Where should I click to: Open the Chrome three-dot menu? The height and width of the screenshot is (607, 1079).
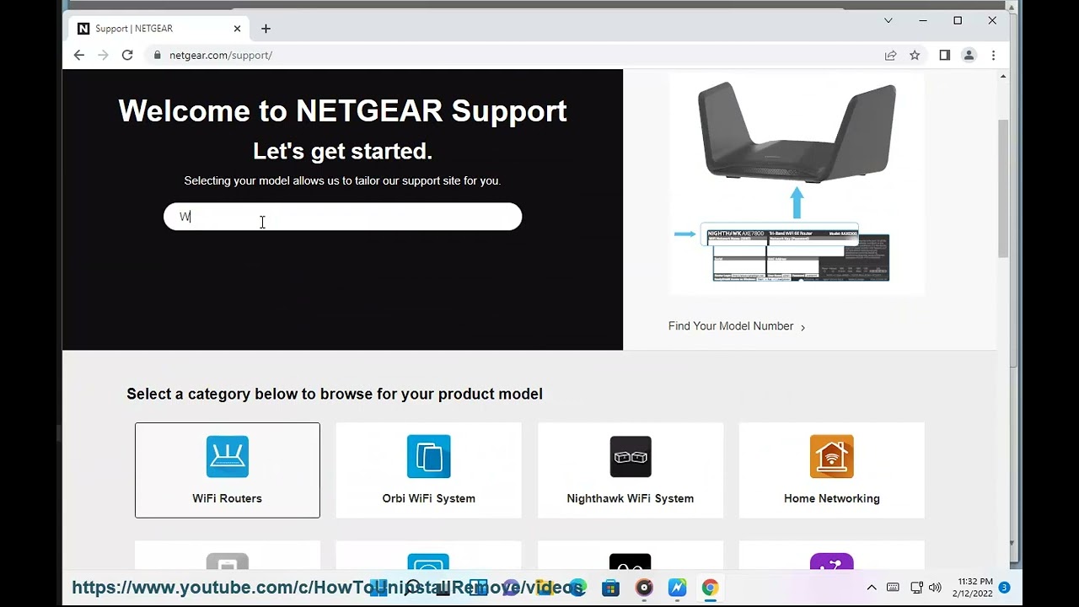click(993, 55)
